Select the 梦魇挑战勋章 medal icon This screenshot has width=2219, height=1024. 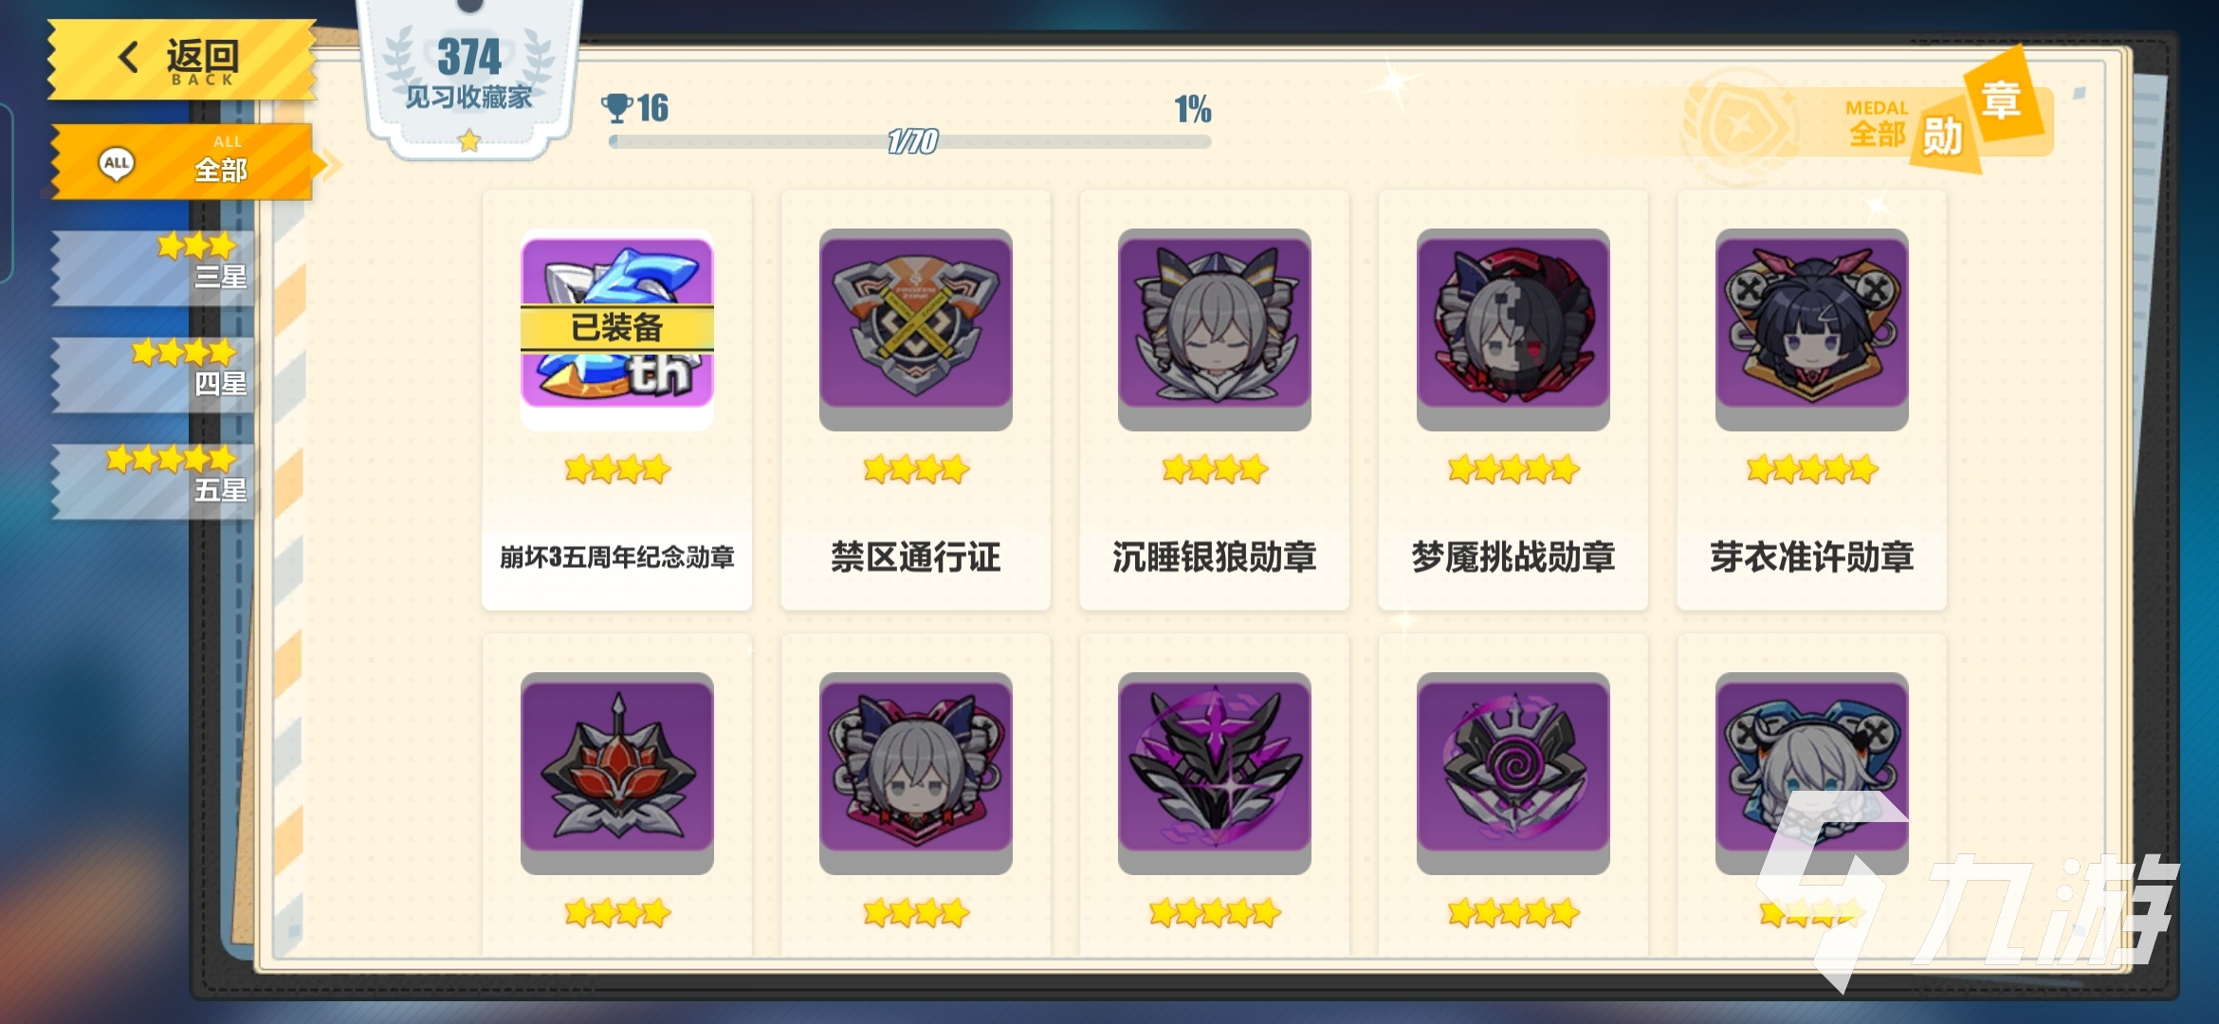tap(1513, 329)
